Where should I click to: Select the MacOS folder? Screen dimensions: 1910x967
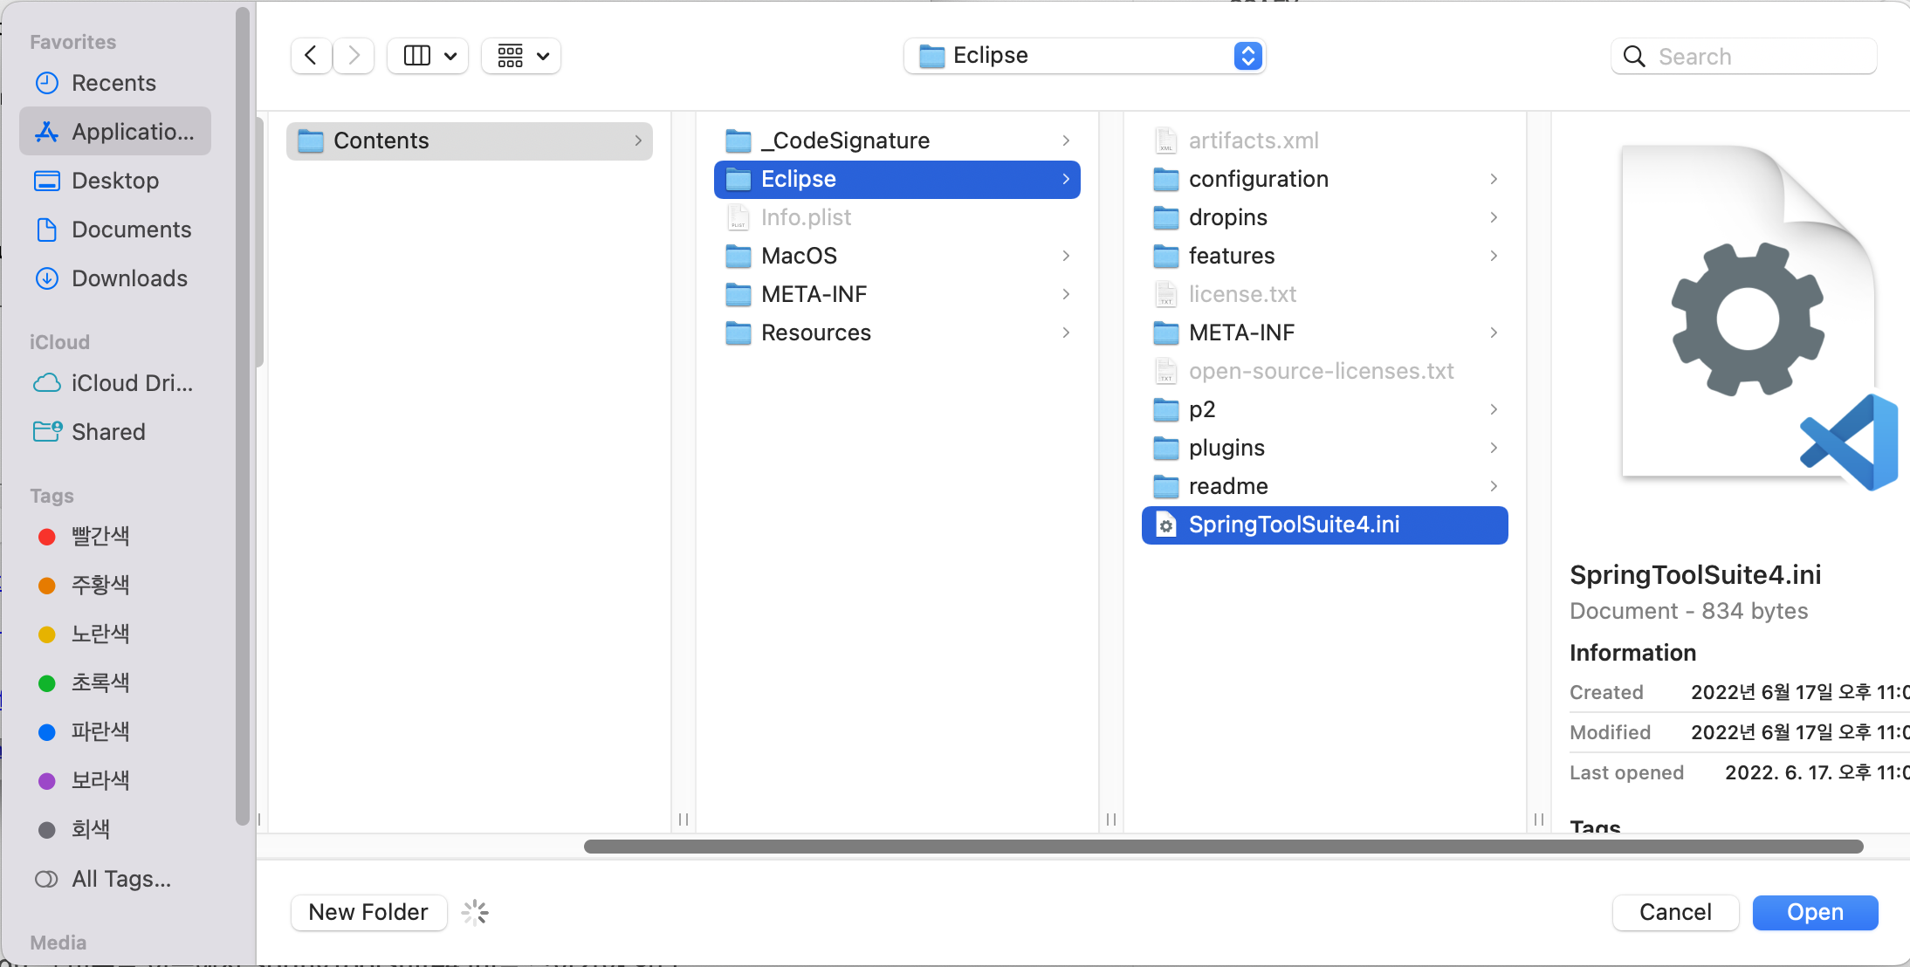click(x=799, y=256)
